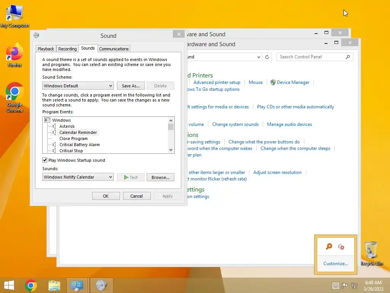Screen dimensions: 390x293
Task: Open the Communications tab
Action: (113, 48)
